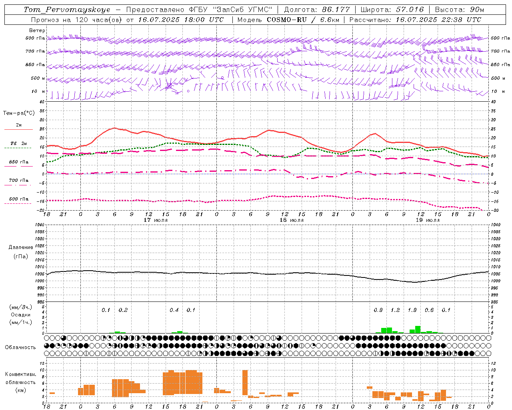Click the 1.9 three-hour precipitation value
Screen dimensions: 512x410
click(x=412, y=310)
